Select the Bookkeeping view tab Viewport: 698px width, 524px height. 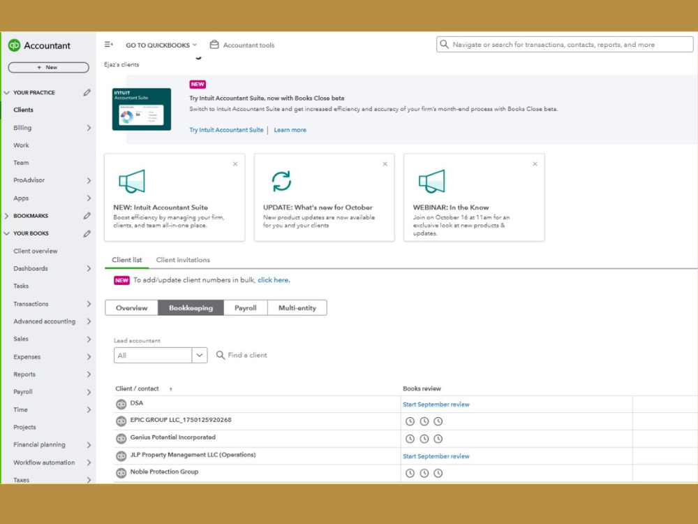pyautogui.click(x=191, y=308)
